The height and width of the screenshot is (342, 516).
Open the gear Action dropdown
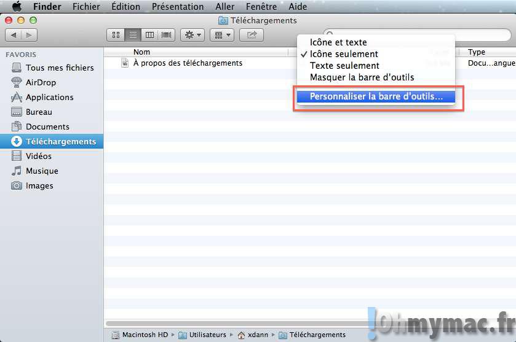point(193,35)
